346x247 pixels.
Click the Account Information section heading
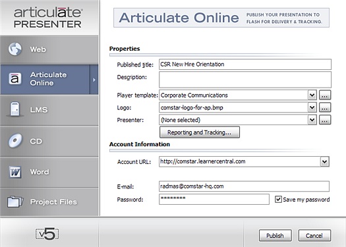140,144
